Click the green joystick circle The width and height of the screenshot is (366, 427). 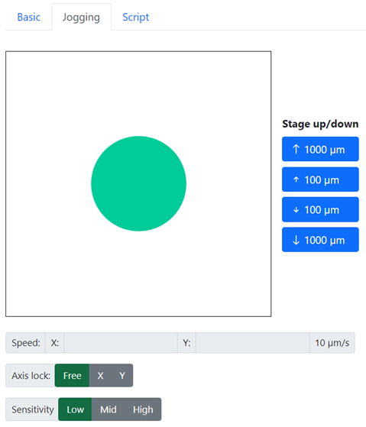point(138,183)
